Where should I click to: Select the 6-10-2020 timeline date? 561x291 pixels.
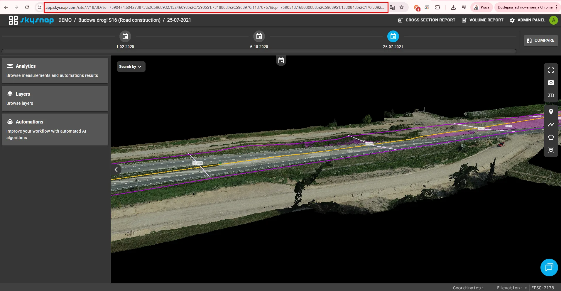[259, 36]
